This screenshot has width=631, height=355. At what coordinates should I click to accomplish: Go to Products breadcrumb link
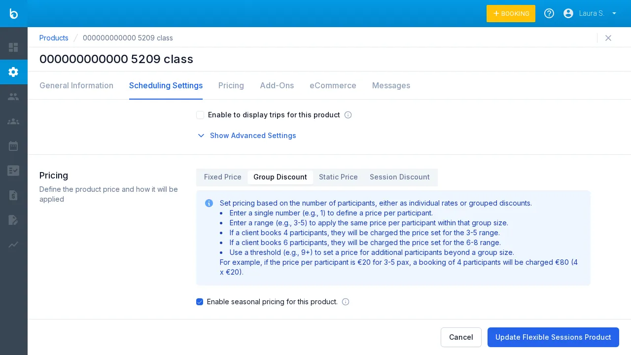point(54,38)
